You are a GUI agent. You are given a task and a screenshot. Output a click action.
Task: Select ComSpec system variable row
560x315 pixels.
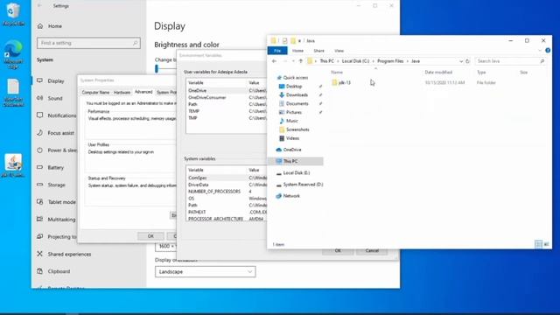[x=227, y=178]
